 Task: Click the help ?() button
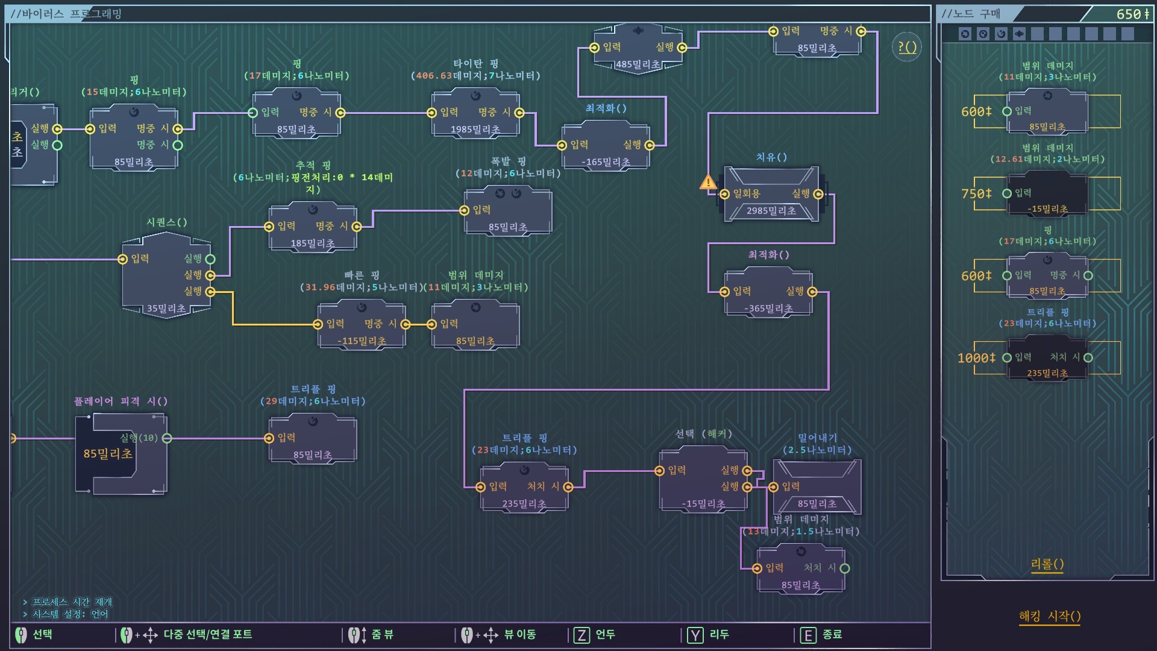point(906,47)
